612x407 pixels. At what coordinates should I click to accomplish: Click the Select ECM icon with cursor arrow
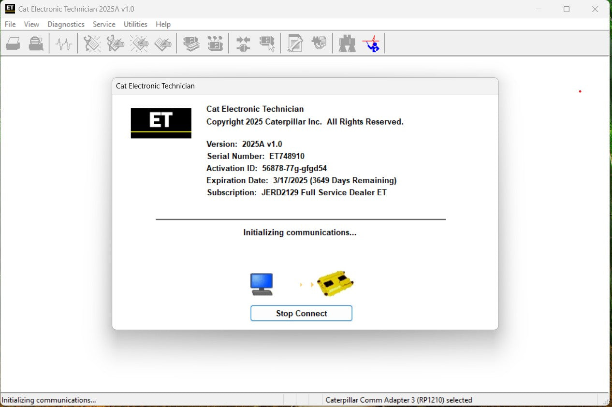coord(267,44)
